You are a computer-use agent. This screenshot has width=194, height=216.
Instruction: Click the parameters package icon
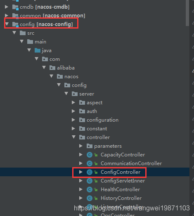point(90,146)
